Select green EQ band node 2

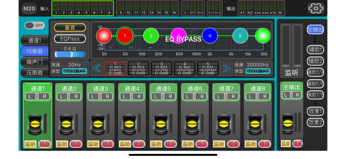[151, 35]
